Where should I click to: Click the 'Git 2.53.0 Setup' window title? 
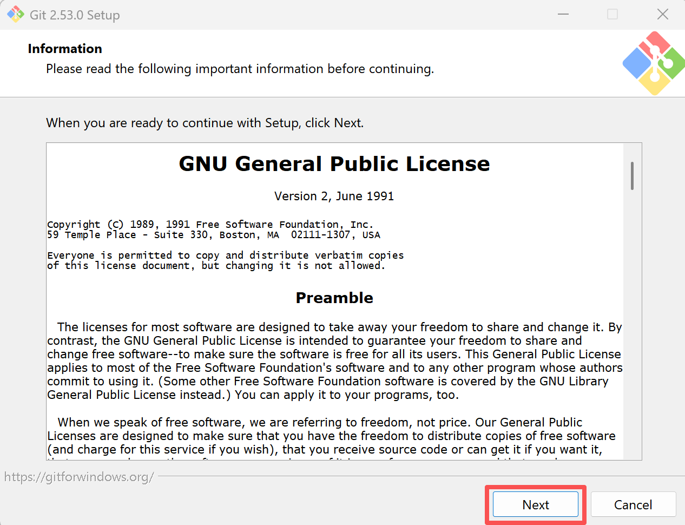[75, 15]
